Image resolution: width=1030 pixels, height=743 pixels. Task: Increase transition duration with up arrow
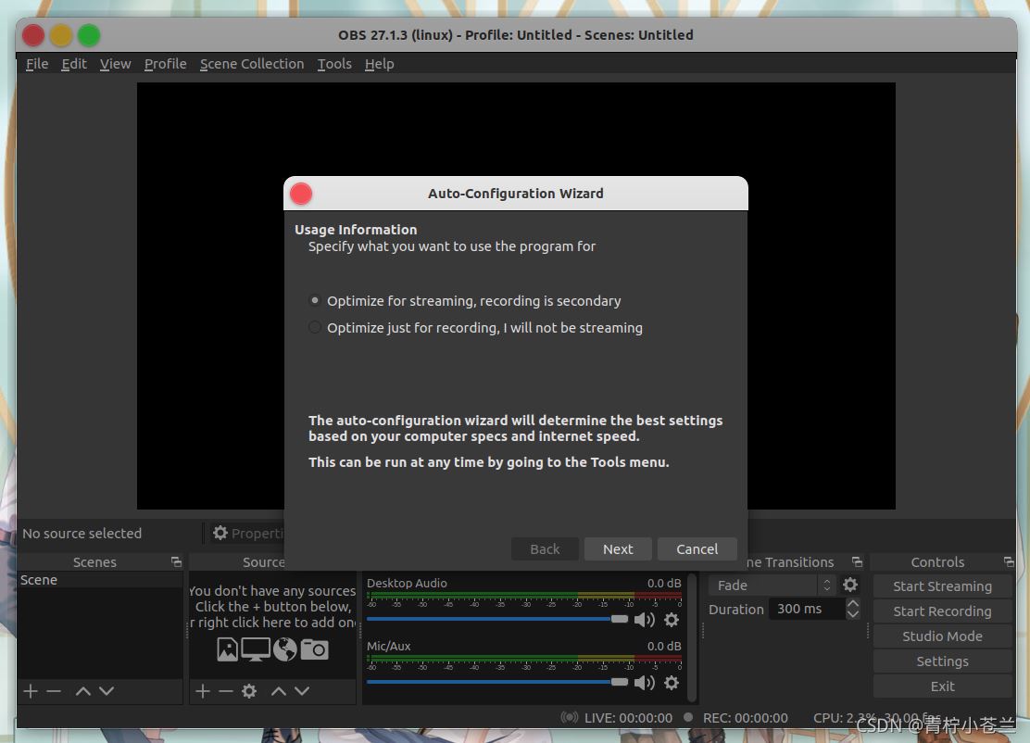tap(853, 604)
